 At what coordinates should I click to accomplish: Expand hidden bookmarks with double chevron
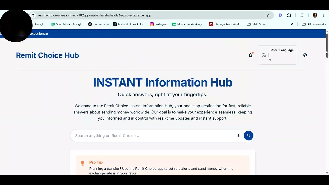pyautogui.click(x=292, y=24)
